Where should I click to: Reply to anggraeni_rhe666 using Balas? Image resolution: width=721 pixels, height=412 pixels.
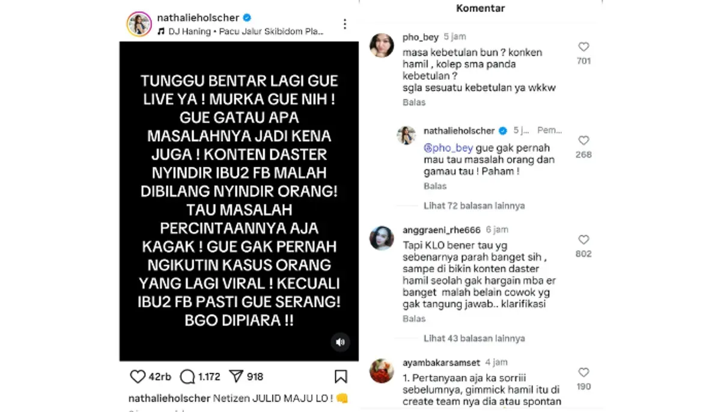coord(414,319)
